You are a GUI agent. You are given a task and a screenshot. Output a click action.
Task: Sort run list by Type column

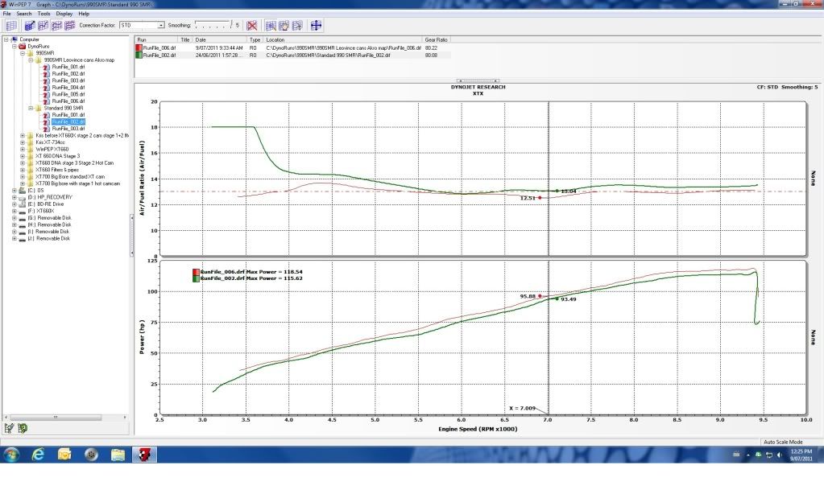click(x=255, y=40)
